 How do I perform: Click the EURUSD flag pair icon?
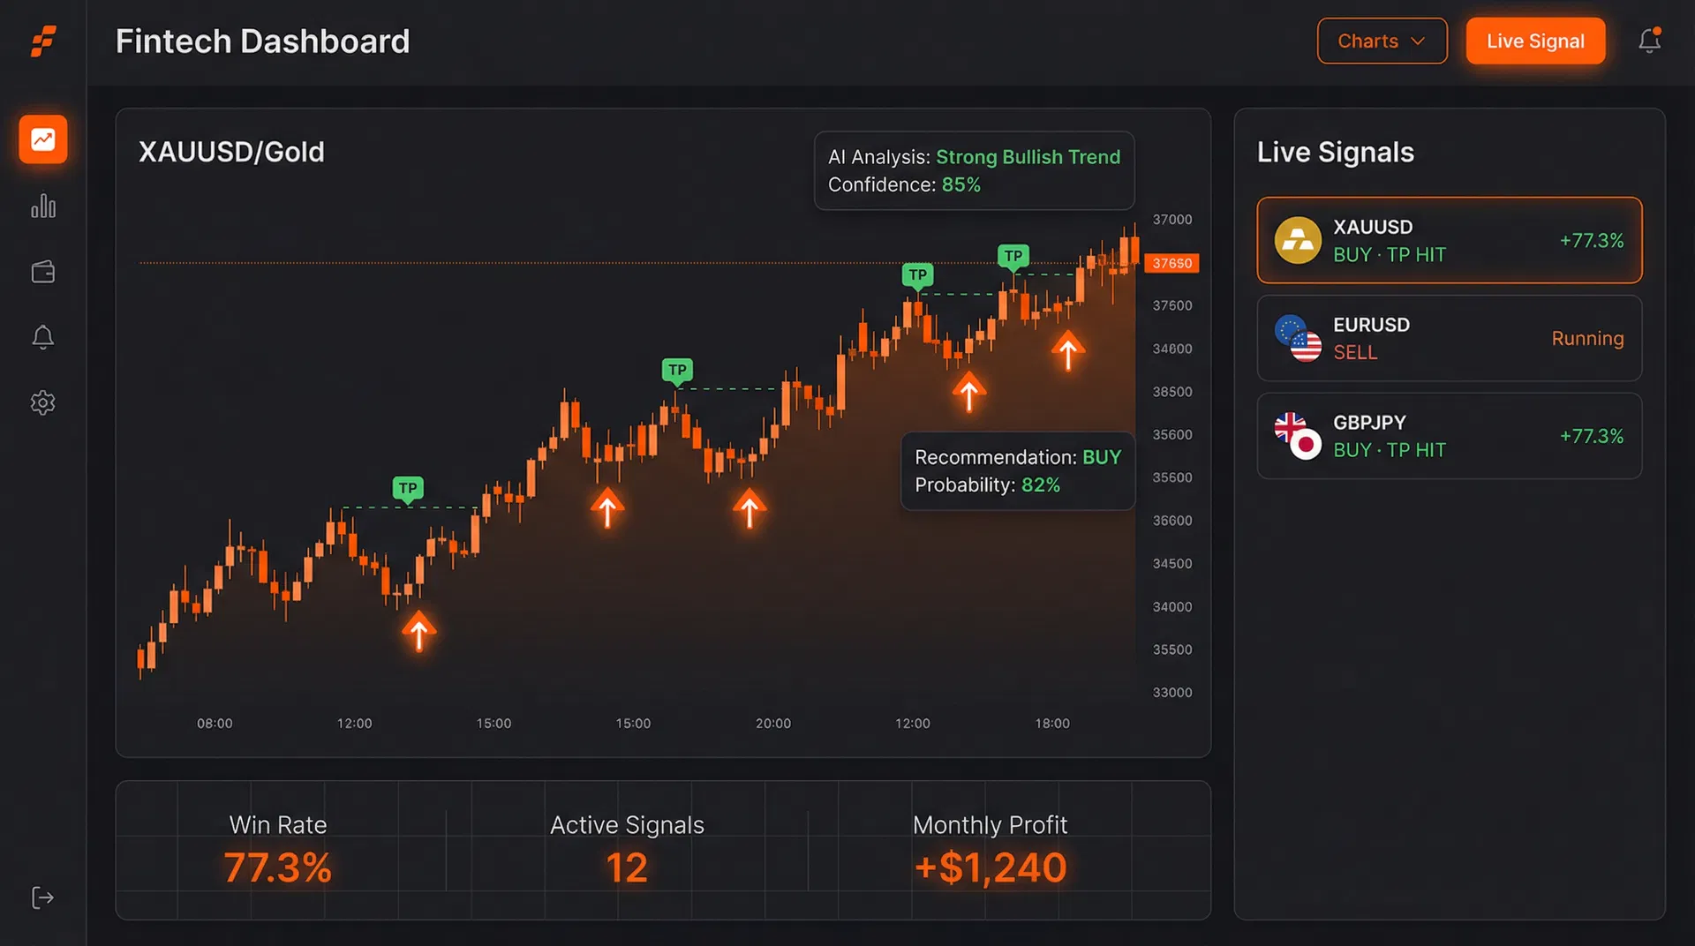pyautogui.click(x=1298, y=338)
